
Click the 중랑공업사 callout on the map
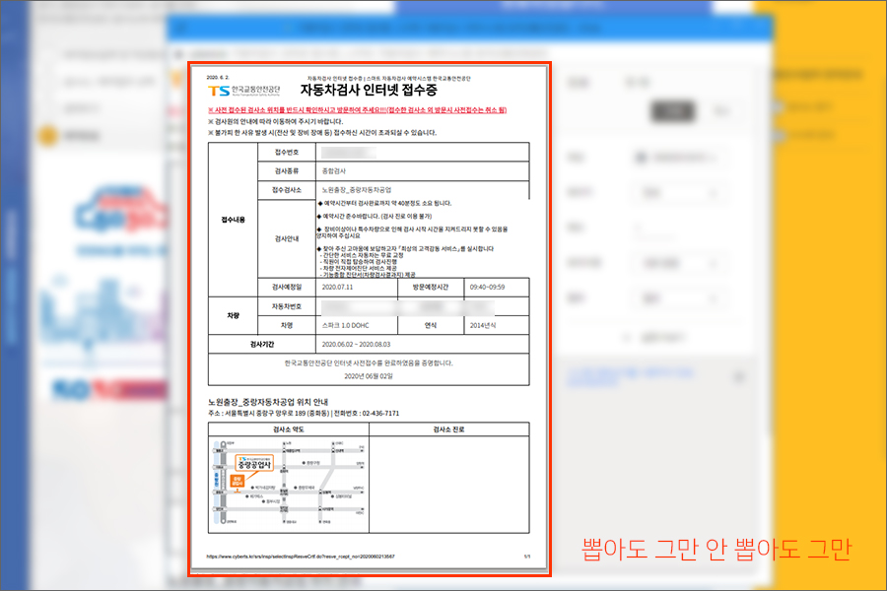point(254,463)
